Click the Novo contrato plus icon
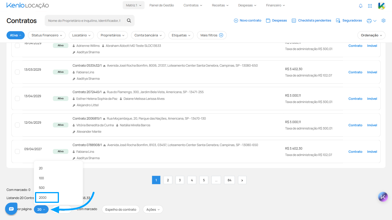392x220 pixels. (236, 21)
